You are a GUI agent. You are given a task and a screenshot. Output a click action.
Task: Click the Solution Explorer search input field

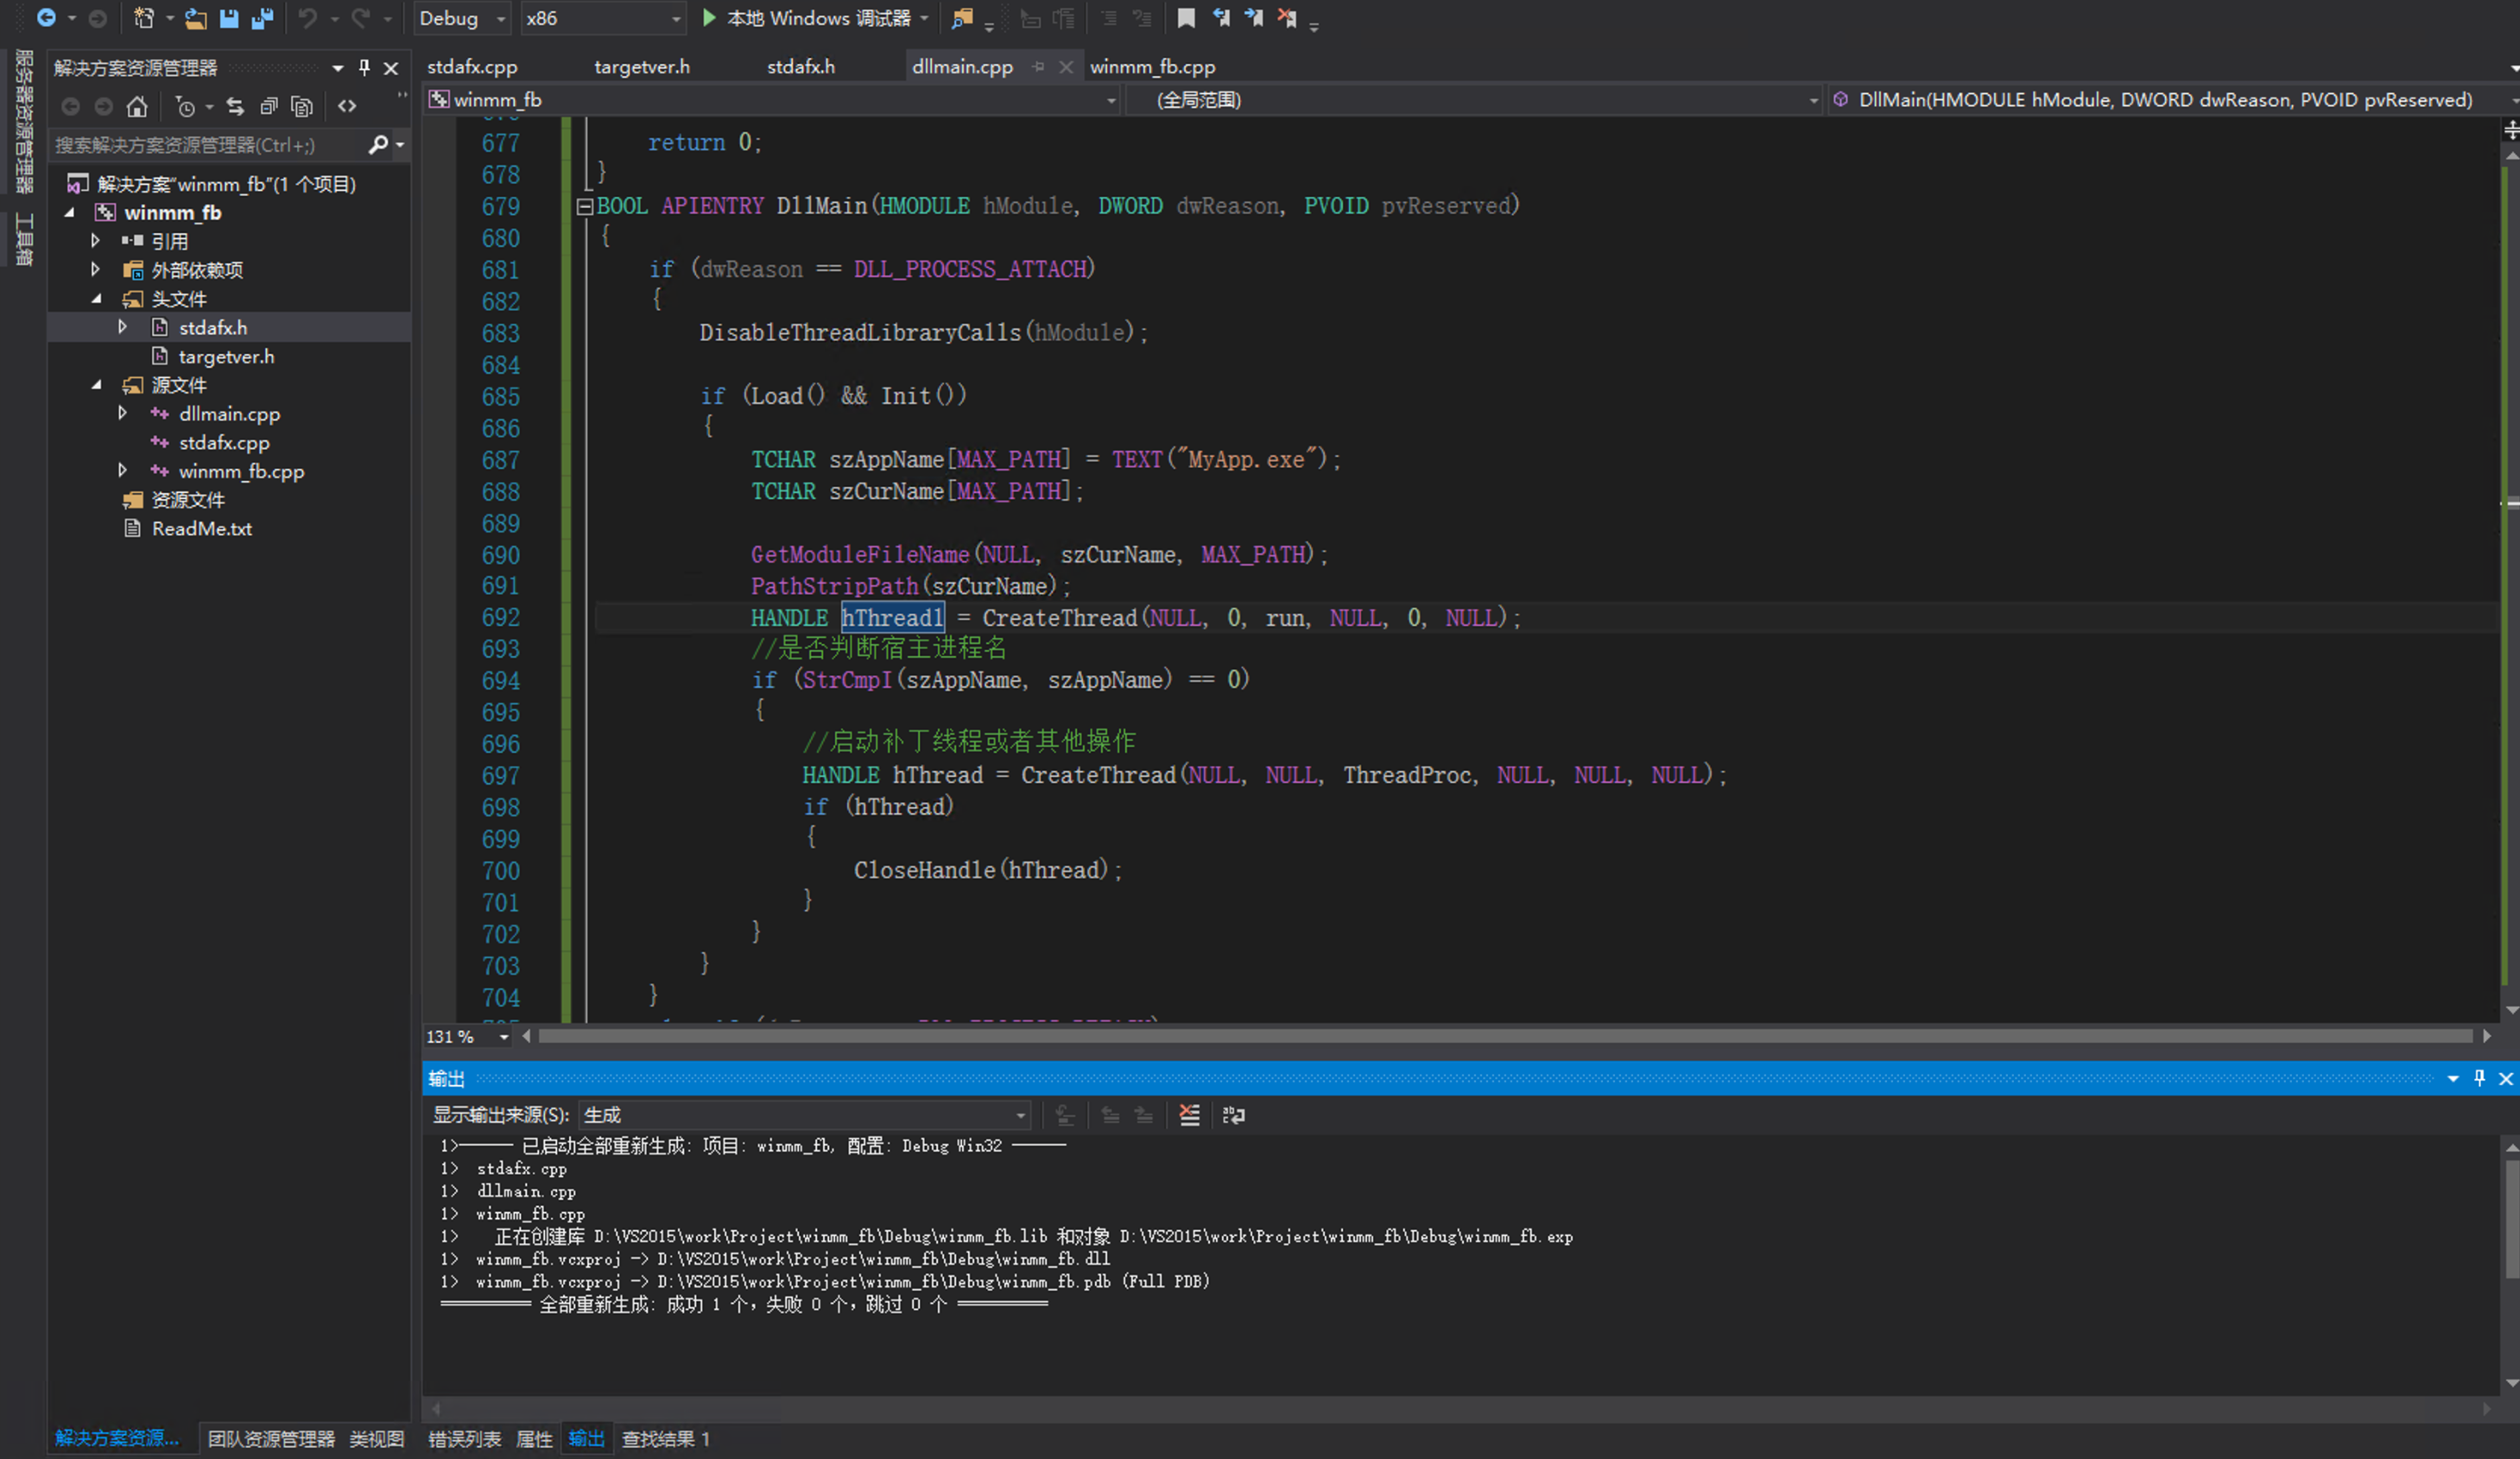(x=207, y=145)
